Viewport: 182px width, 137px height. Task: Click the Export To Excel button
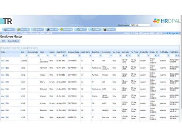coord(13,41)
